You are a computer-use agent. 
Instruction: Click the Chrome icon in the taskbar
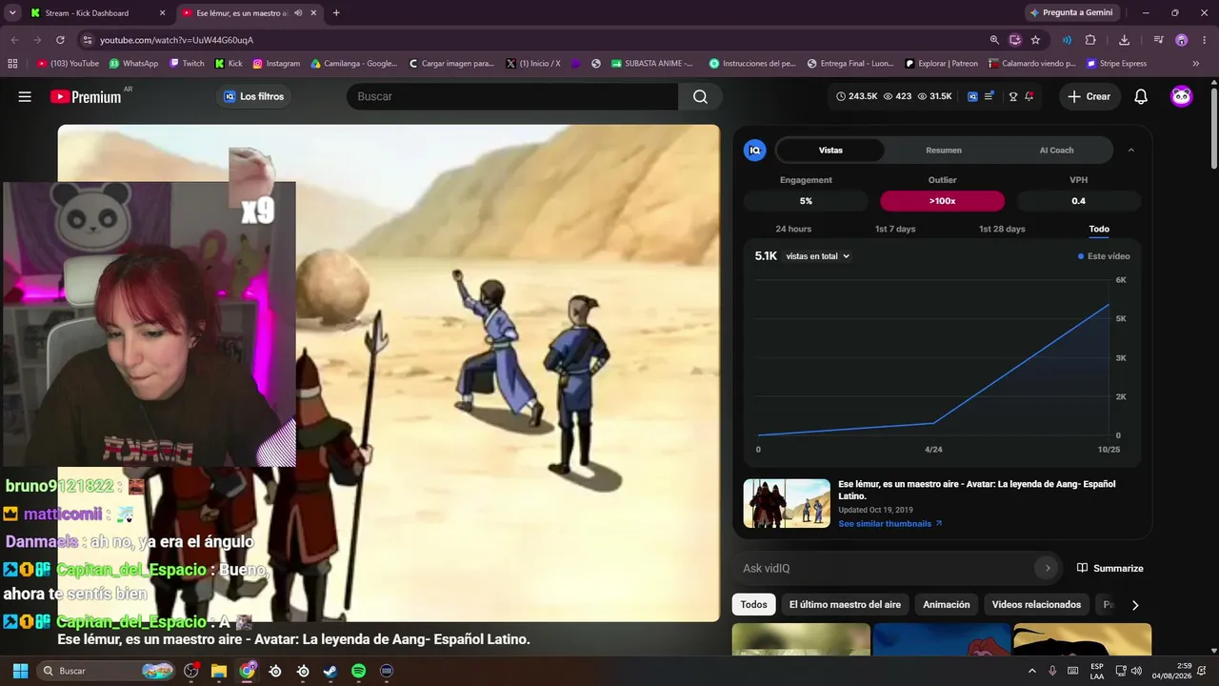(x=248, y=671)
